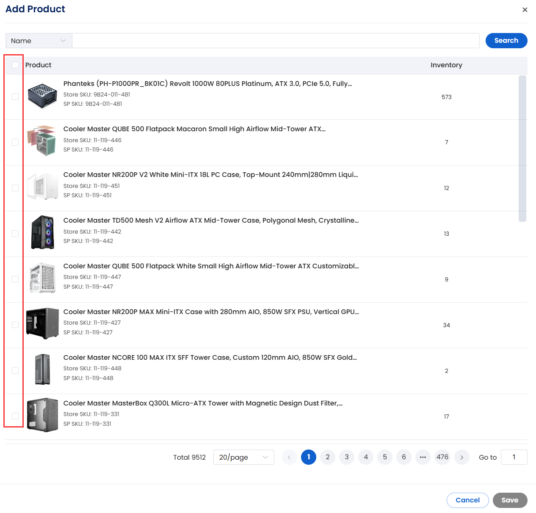Select page 1 in pagination
The width and height of the screenshot is (536, 513).
pos(309,457)
